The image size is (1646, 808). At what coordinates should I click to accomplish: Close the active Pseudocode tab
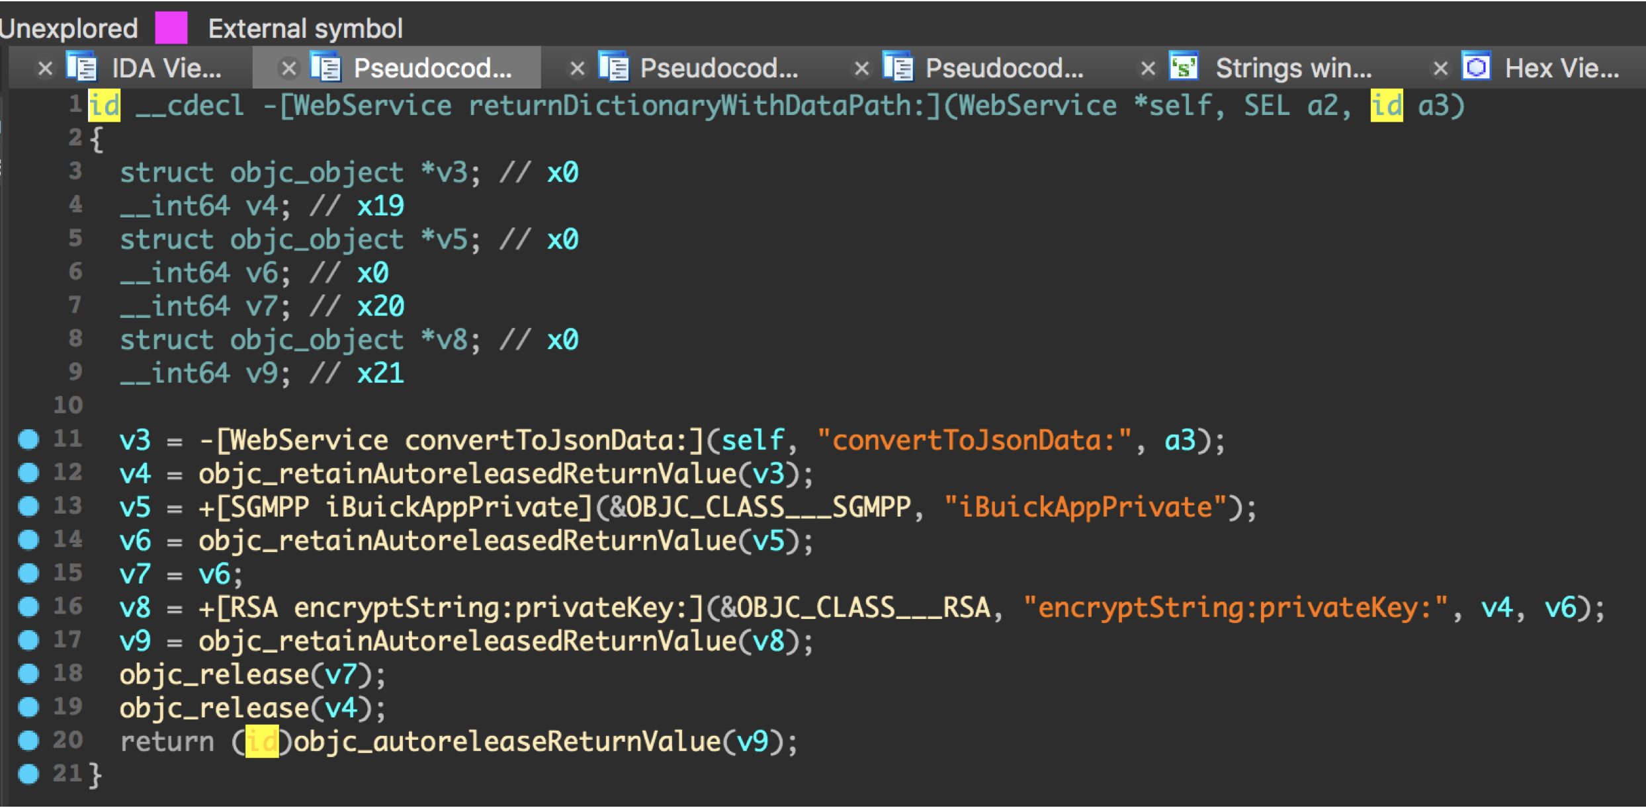[x=288, y=68]
